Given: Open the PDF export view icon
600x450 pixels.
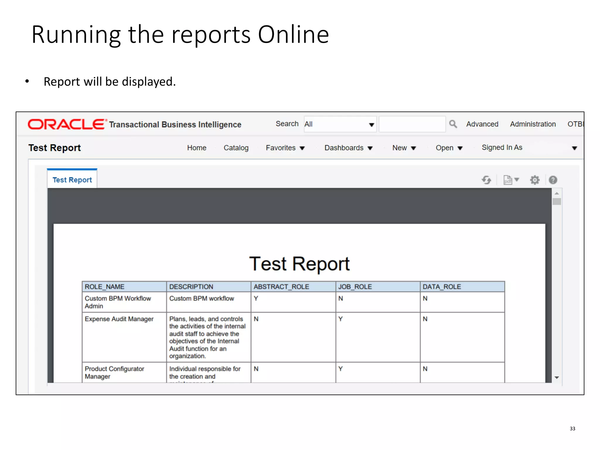Looking at the screenshot, I should point(508,180).
